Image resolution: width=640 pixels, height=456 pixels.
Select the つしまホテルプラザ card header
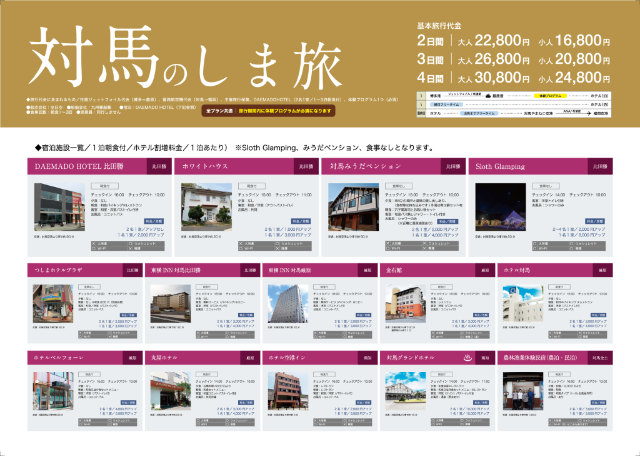85,270
